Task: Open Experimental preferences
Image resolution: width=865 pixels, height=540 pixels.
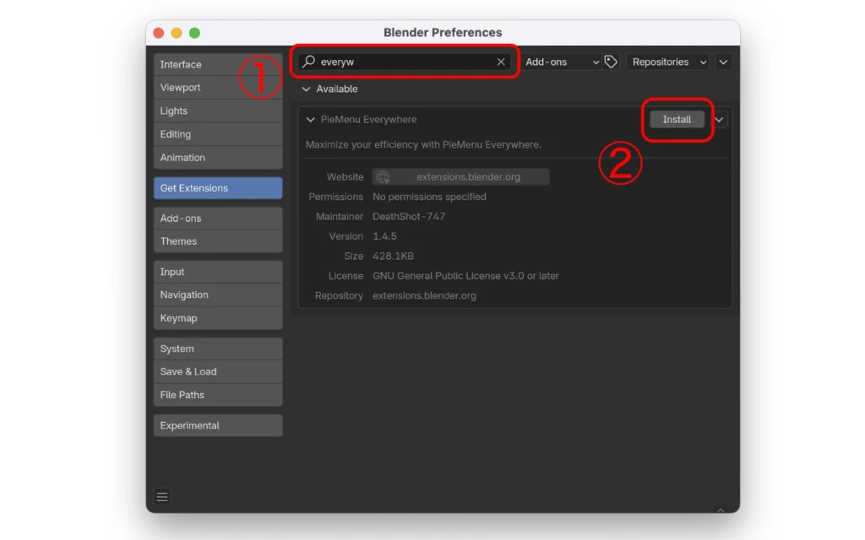Action: point(218,425)
